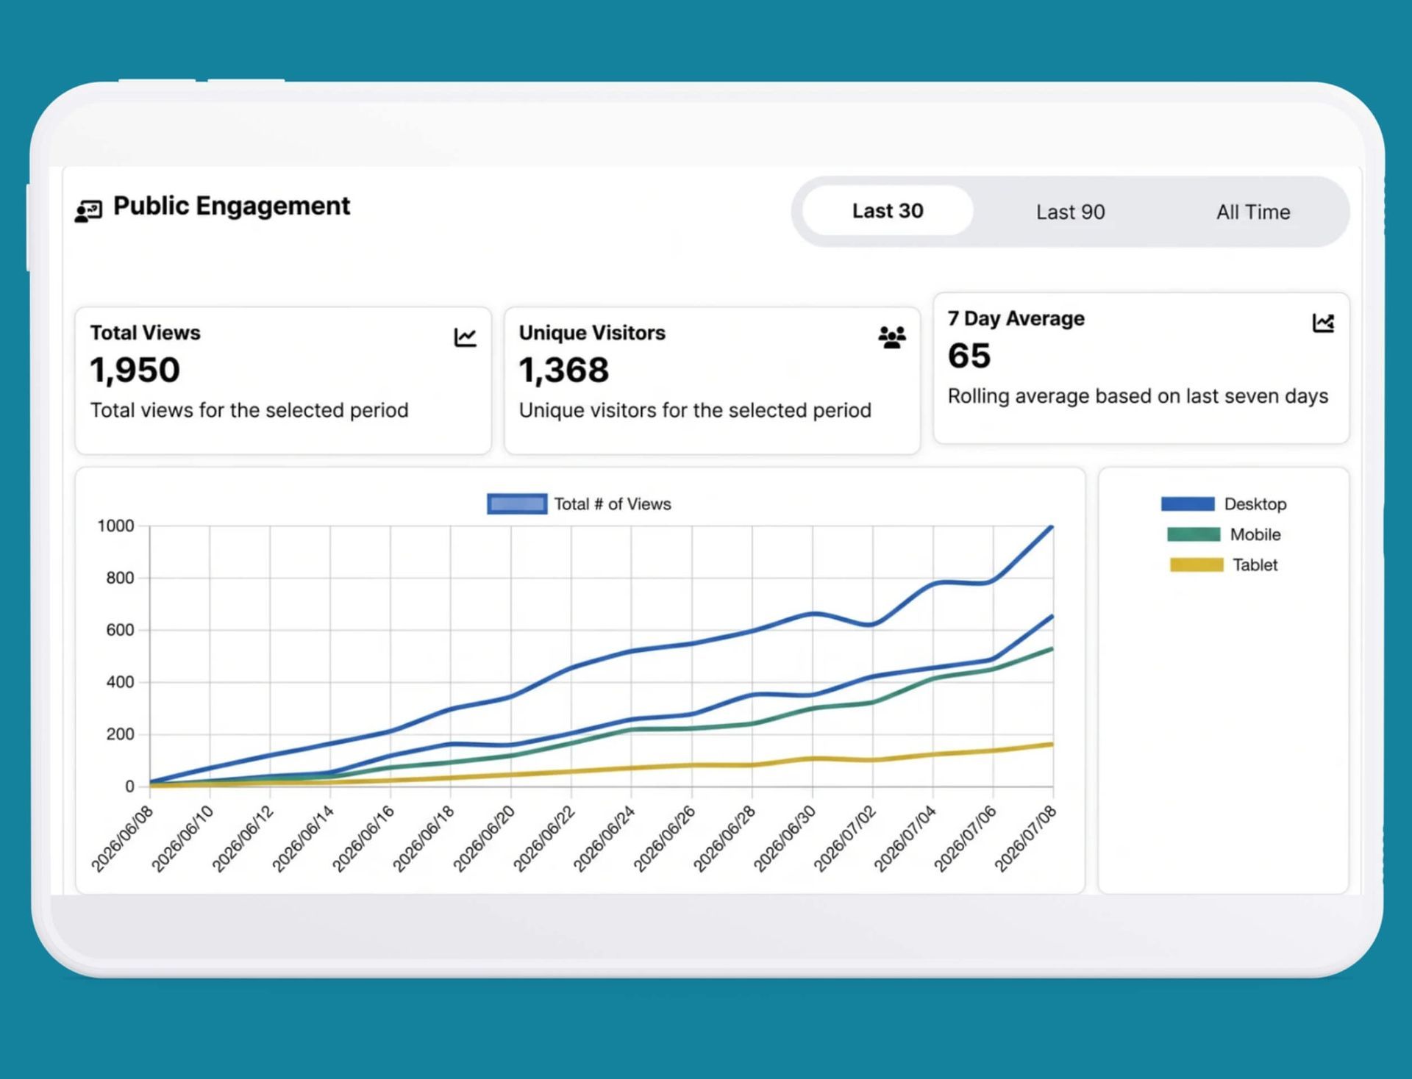The width and height of the screenshot is (1412, 1079).
Task: Click the Unique Visitors card title
Action: click(592, 332)
